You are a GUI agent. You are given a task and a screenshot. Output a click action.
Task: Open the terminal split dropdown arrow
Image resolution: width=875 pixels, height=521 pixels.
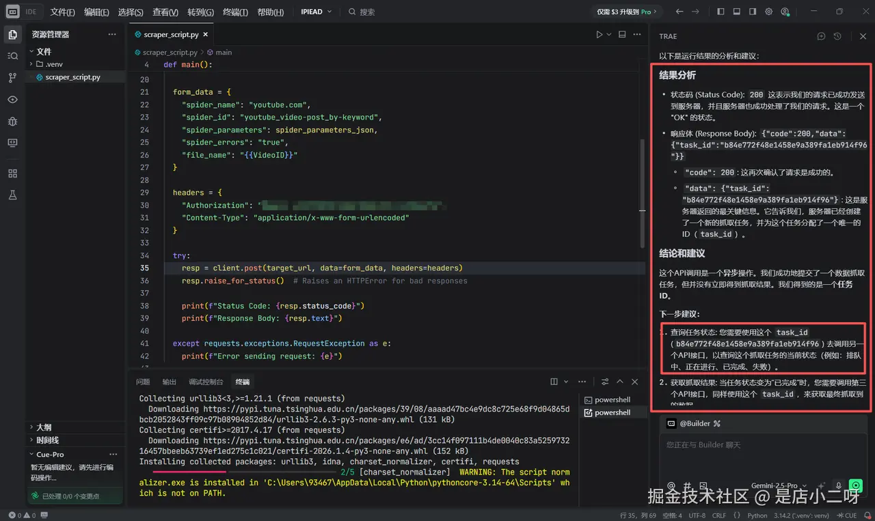click(x=565, y=382)
